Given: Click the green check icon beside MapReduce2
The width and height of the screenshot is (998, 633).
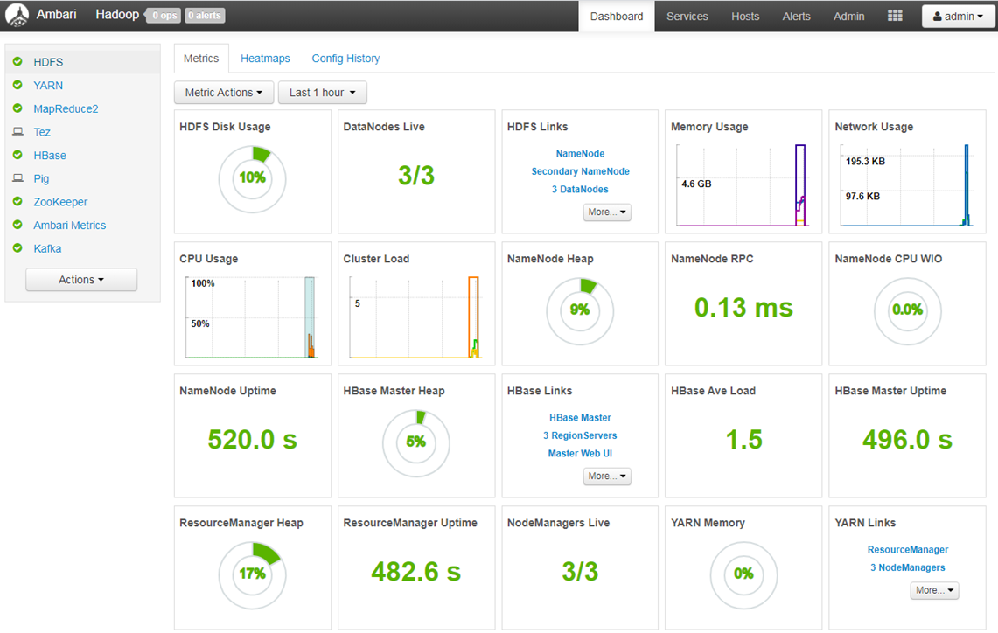Looking at the screenshot, I should pos(17,108).
